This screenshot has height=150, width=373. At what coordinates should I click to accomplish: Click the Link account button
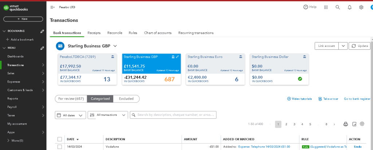coord(327,46)
